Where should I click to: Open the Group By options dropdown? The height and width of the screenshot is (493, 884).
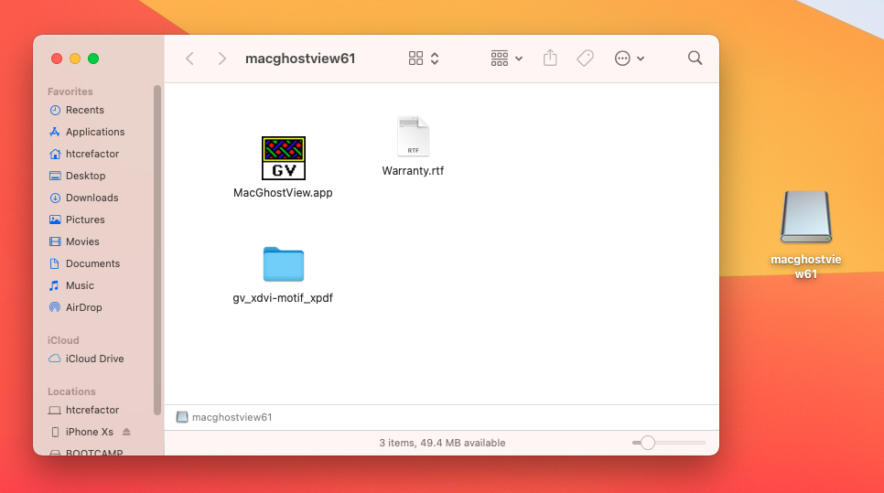tap(506, 59)
